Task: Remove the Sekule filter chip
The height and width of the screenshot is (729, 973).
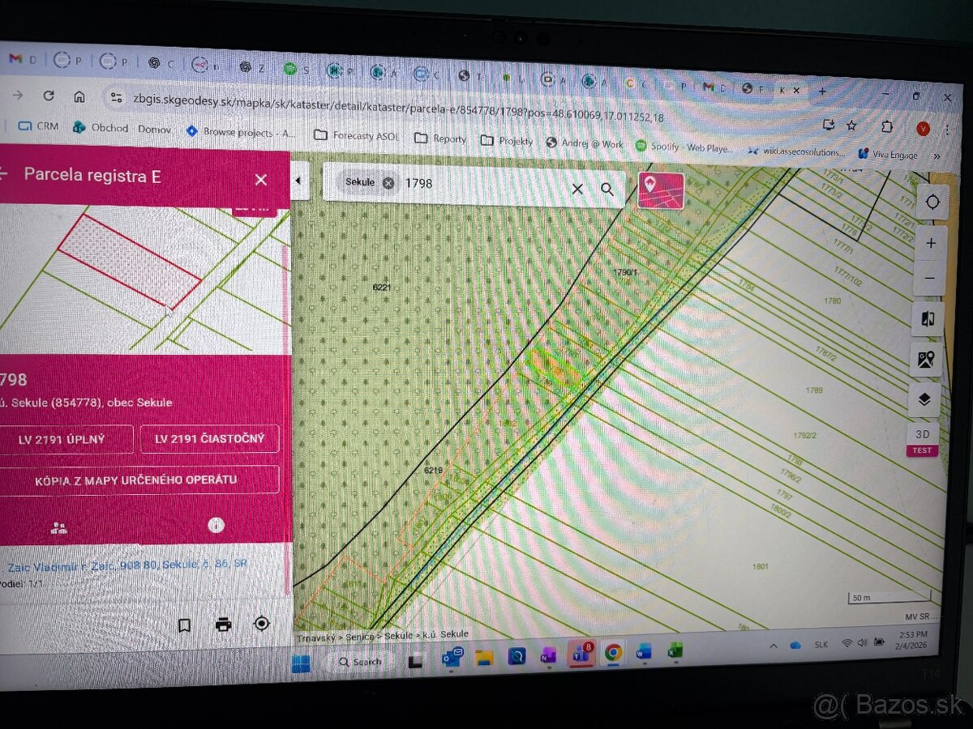Action: pyautogui.click(x=388, y=183)
